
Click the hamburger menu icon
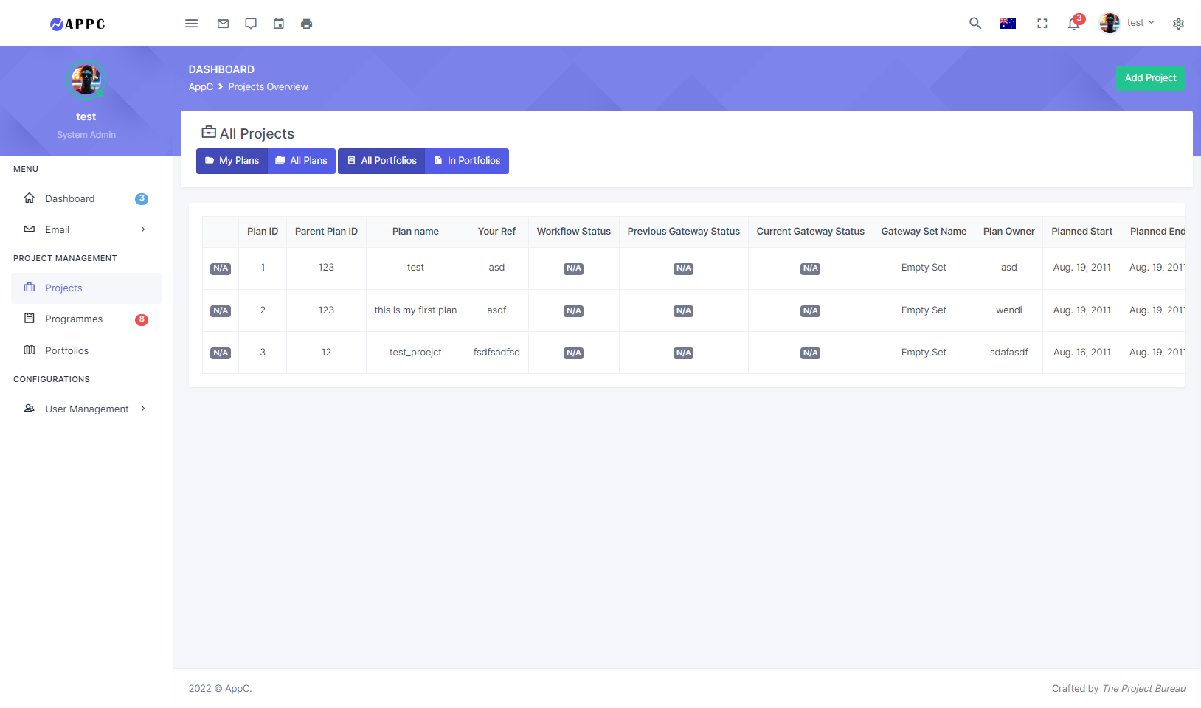pos(191,24)
